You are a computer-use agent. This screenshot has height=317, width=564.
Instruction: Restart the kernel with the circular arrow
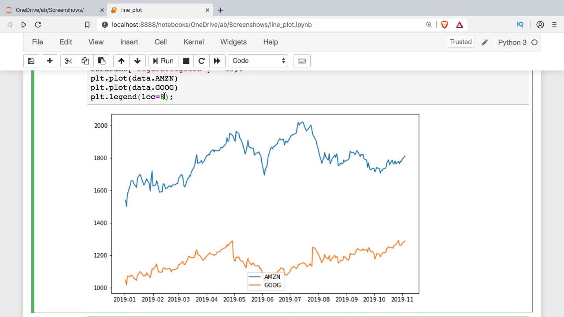pyautogui.click(x=201, y=61)
